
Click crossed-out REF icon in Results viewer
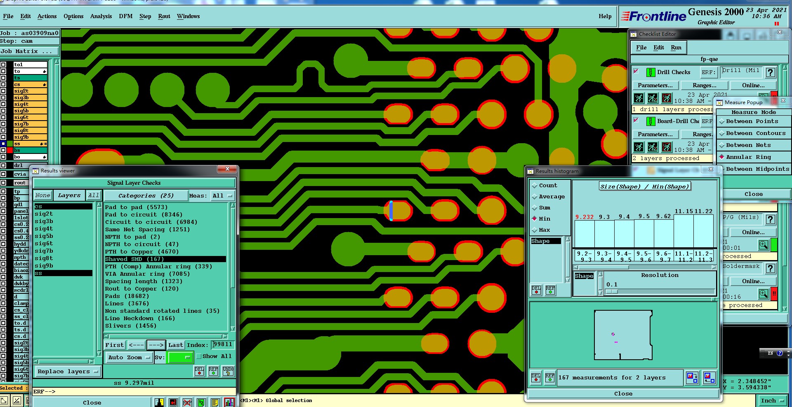[x=187, y=402]
